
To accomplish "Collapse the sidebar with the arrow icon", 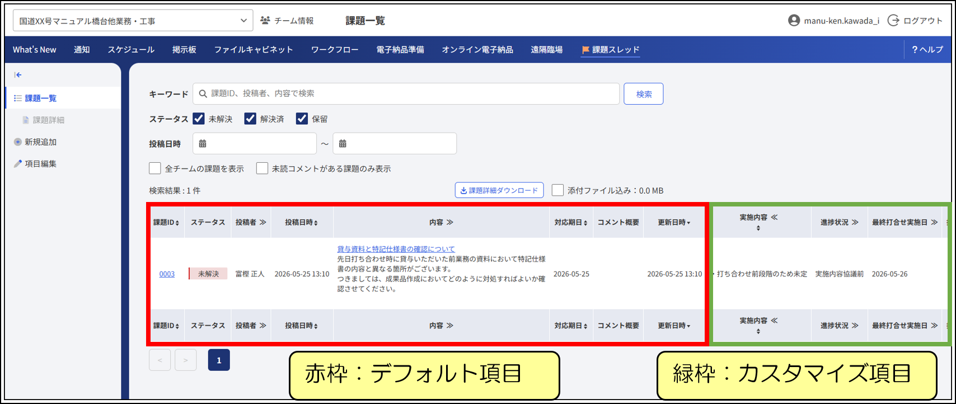I will pos(18,75).
